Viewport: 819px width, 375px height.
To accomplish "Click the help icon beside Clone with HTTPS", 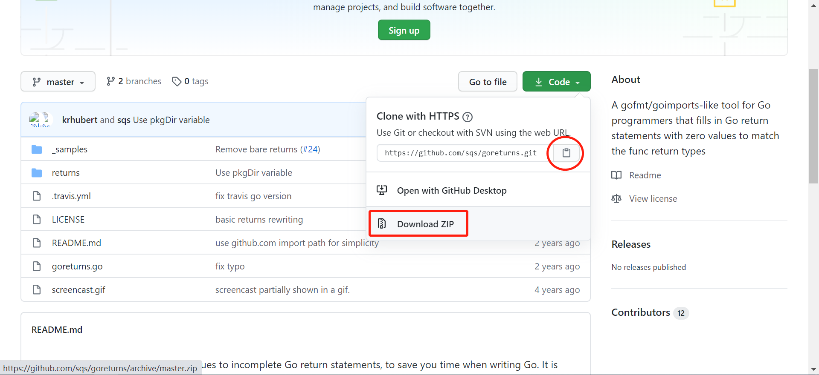I will [468, 117].
